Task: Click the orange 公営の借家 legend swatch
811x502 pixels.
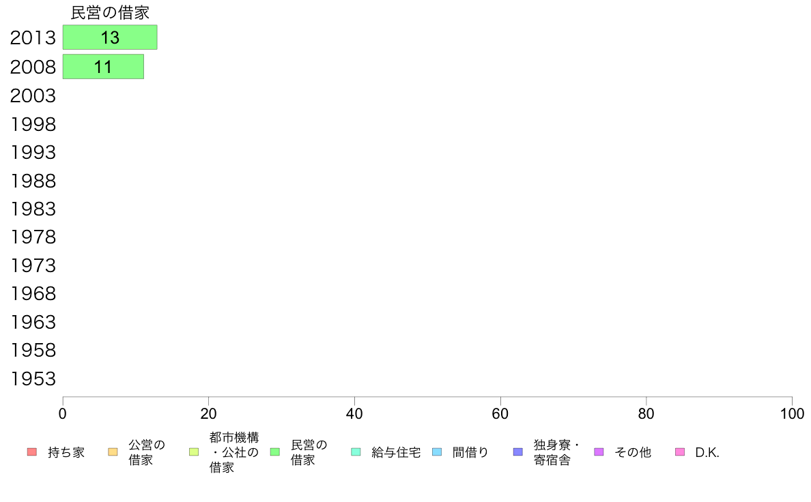Action: coord(113,452)
